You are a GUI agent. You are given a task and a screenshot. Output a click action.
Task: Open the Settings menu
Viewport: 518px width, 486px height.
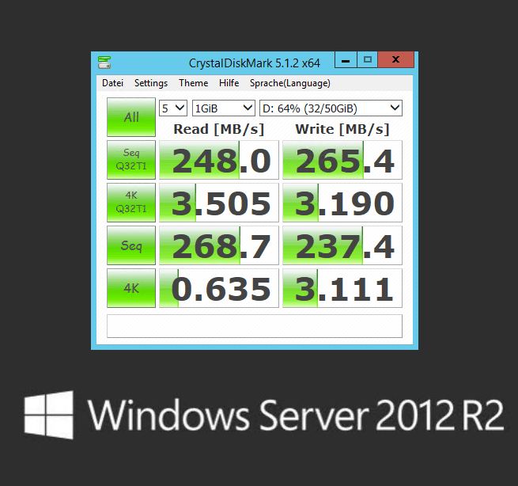tap(151, 83)
